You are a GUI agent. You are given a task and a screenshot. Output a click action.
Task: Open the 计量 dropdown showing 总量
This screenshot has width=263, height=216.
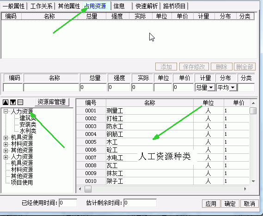pyautogui.click(x=211, y=88)
